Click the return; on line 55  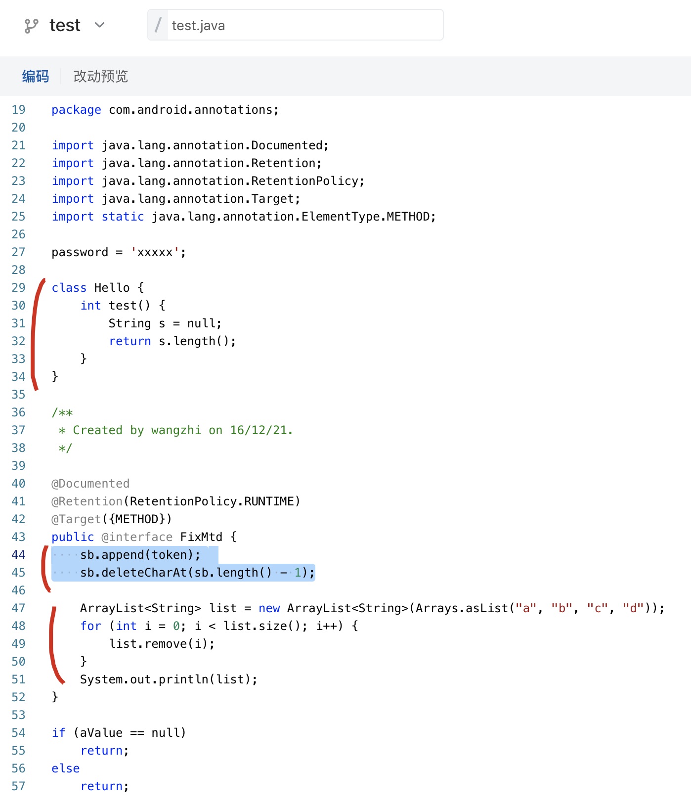(x=105, y=751)
